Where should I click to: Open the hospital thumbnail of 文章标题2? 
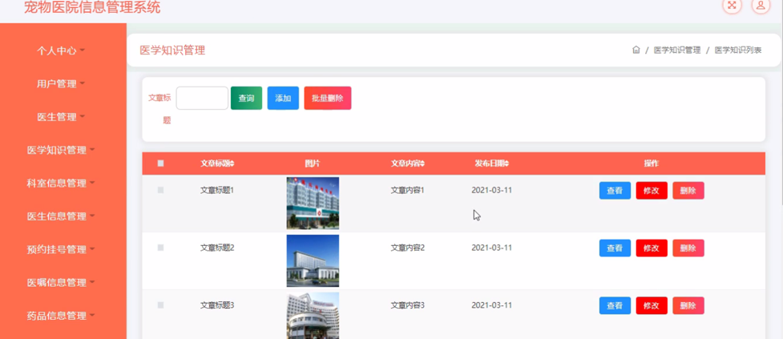(313, 260)
